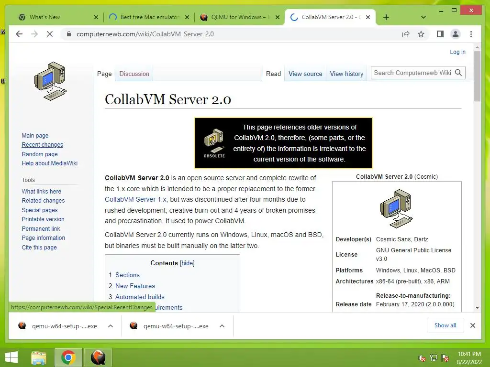The width and height of the screenshot is (490, 367).
Task: Click the infobox CollabVM computer image
Action: (397, 208)
